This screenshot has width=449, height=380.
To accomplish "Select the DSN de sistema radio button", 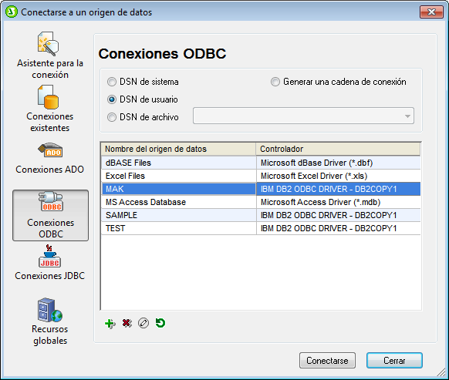I will click(x=112, y=82).
